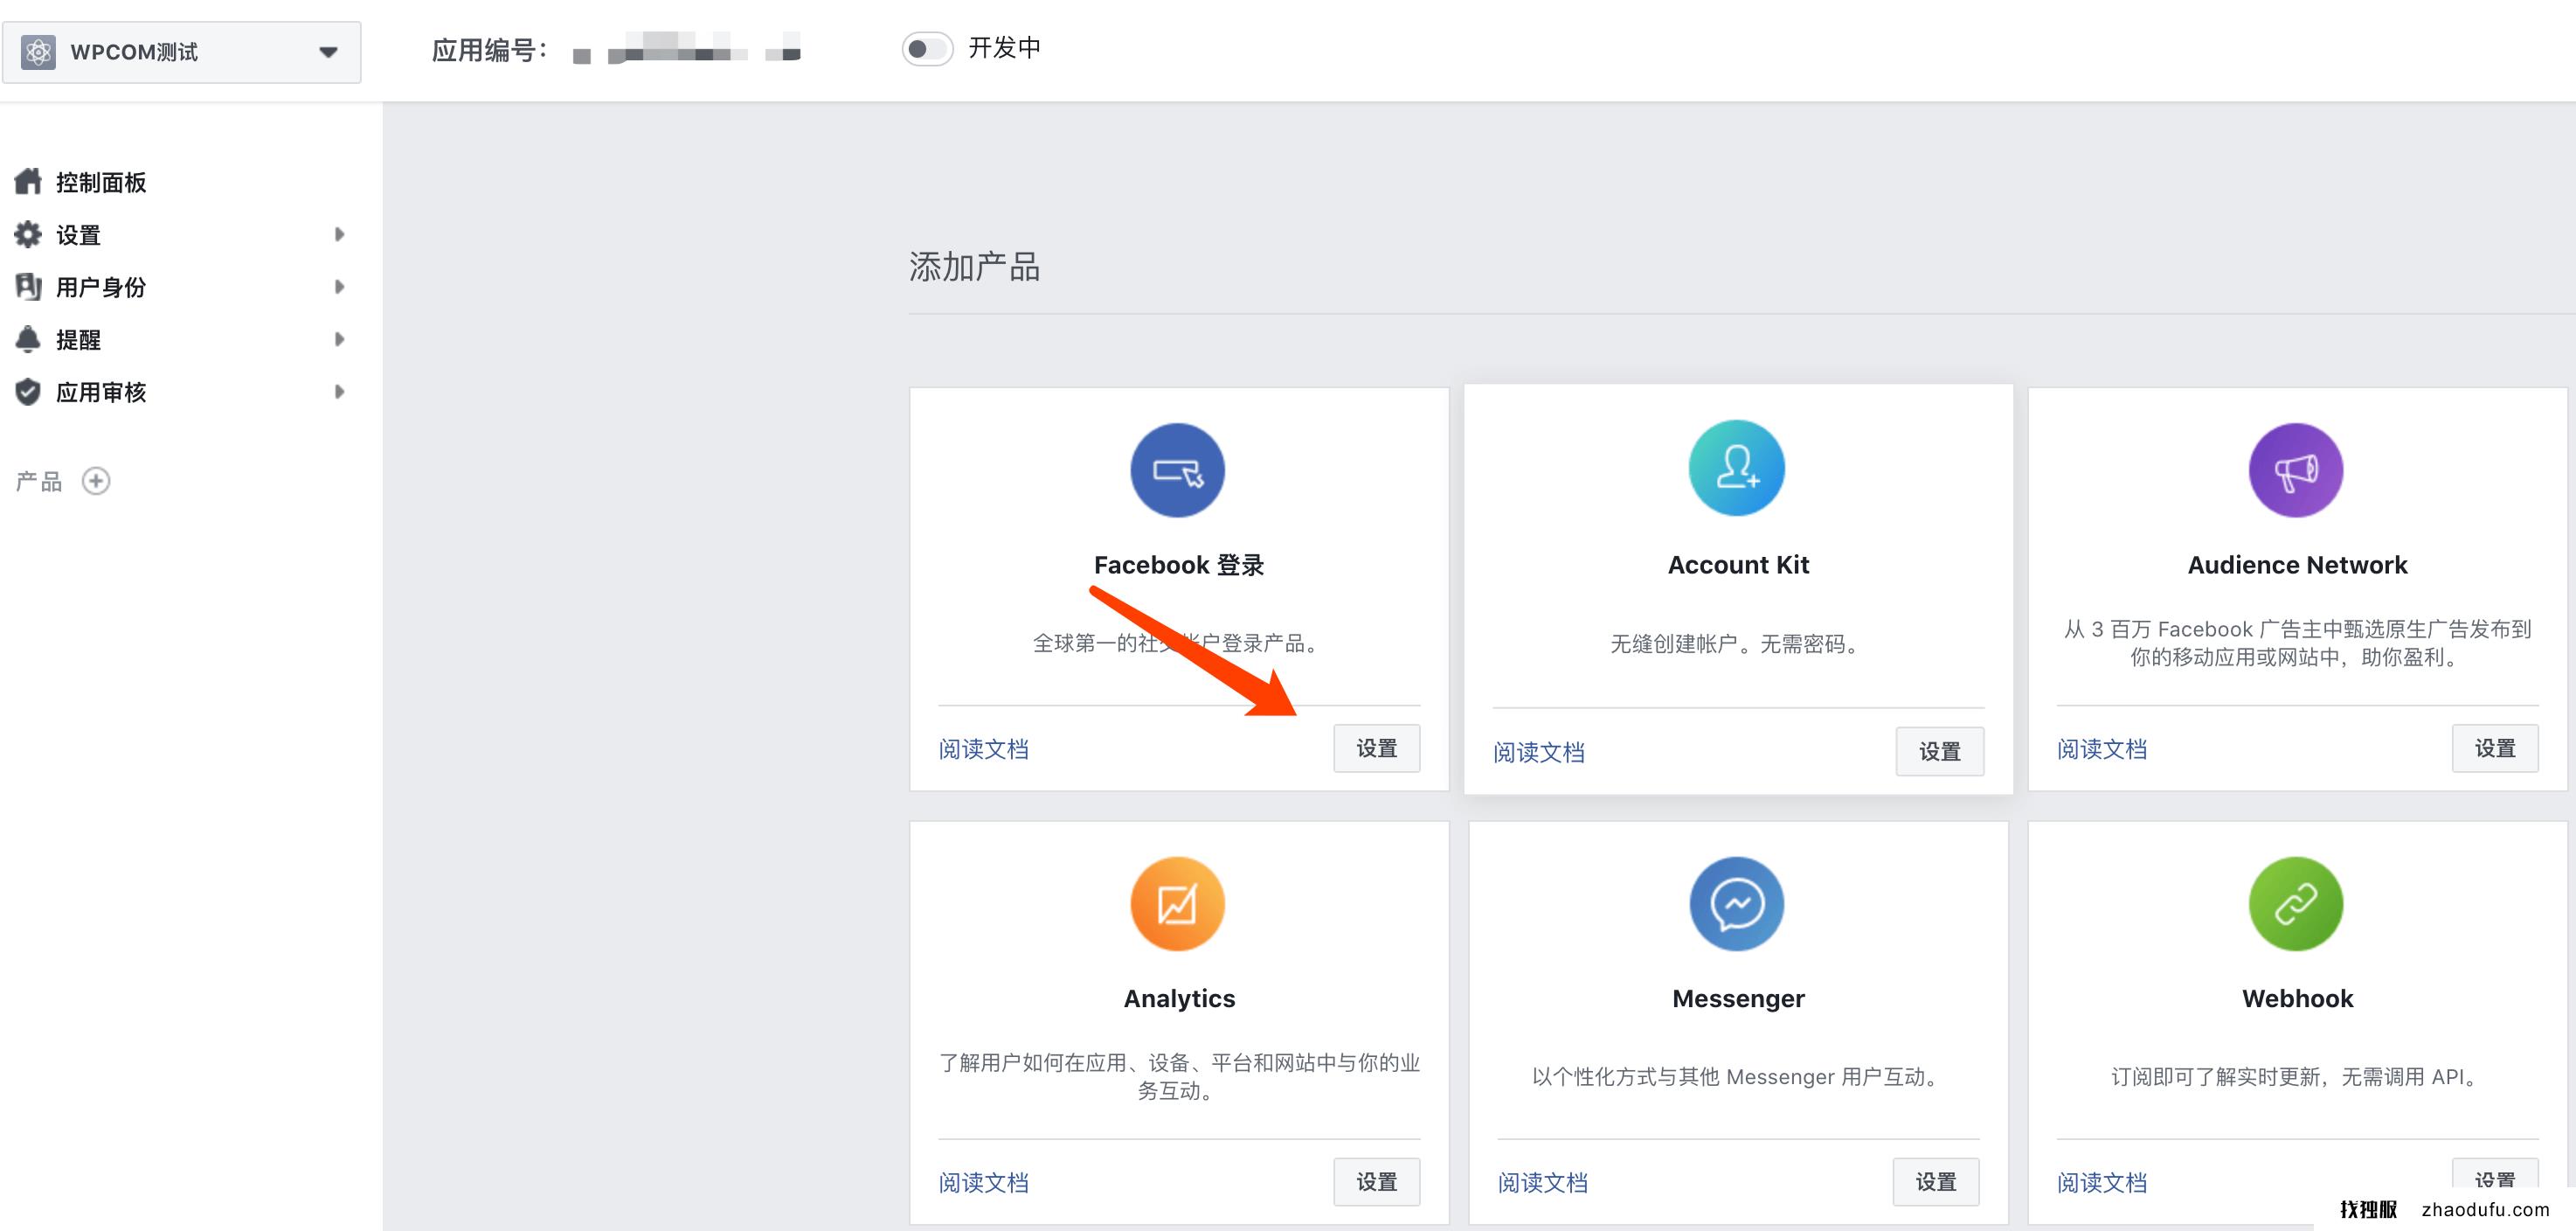Expand the 用户身份 sidebar arrow
The image size is (2576, 1231).
339,288
